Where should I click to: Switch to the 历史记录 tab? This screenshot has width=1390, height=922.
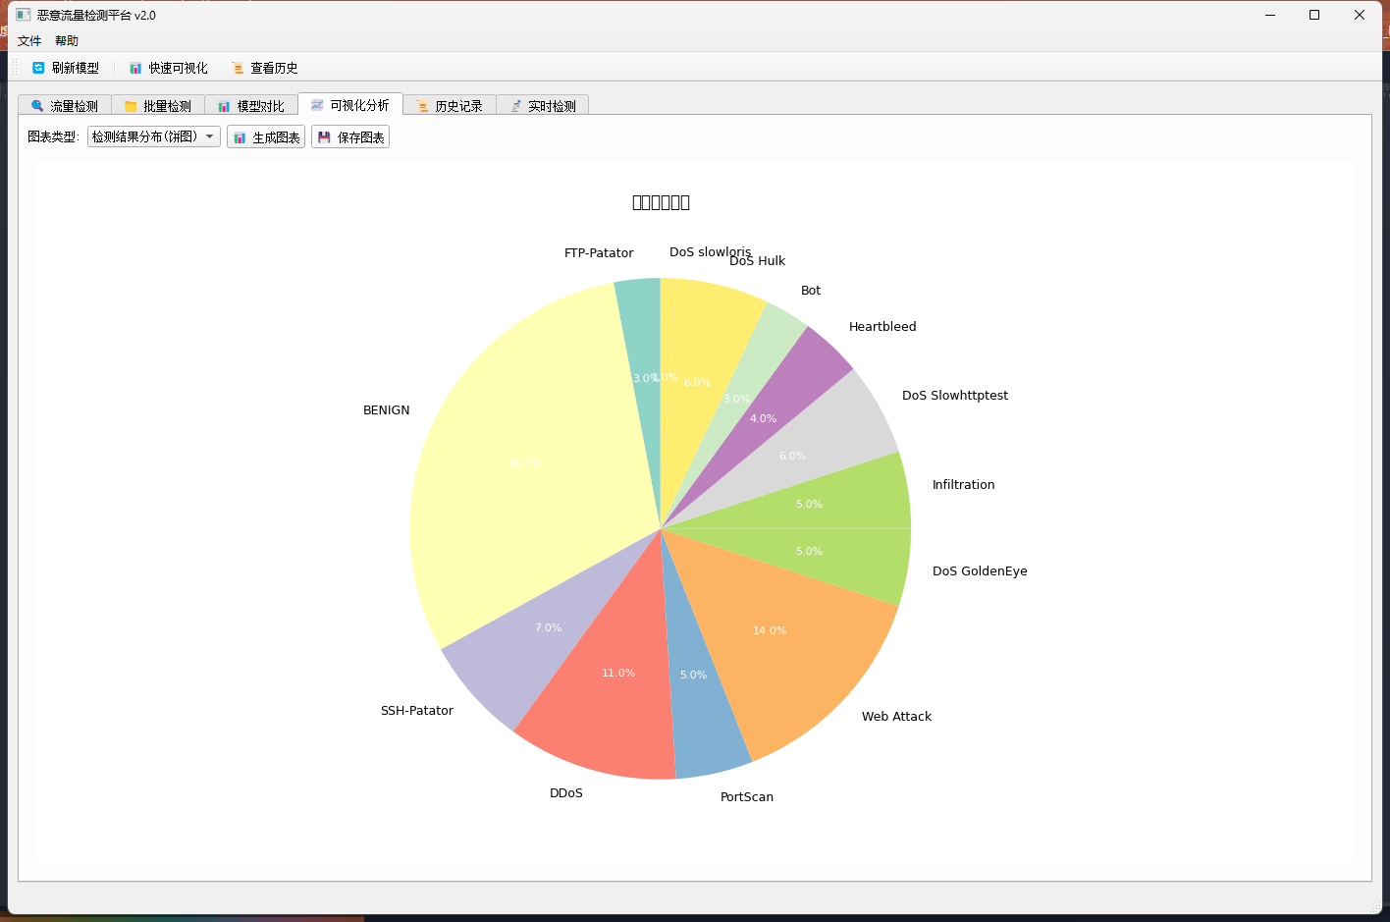[x=450, y=106]
